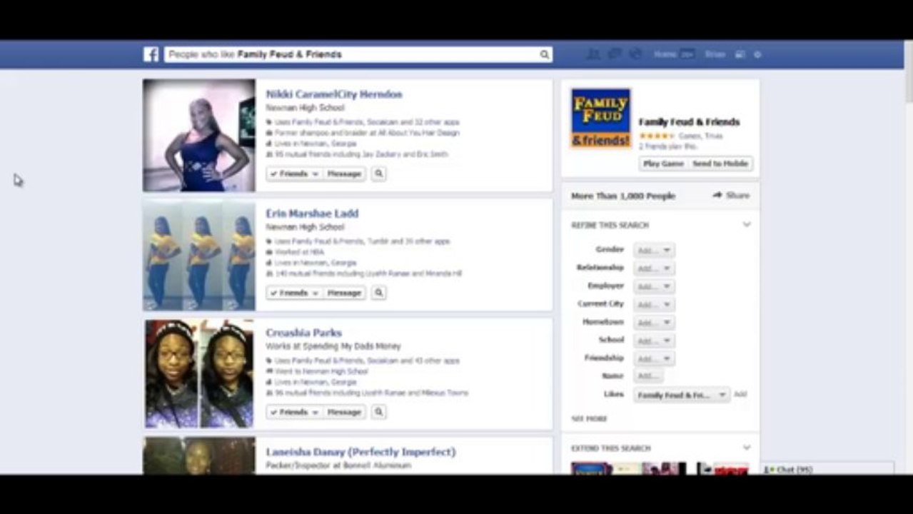The image size is (913, 514).
Task: Click 'More Than 1,000 People' heading
Action: [623, 196]
